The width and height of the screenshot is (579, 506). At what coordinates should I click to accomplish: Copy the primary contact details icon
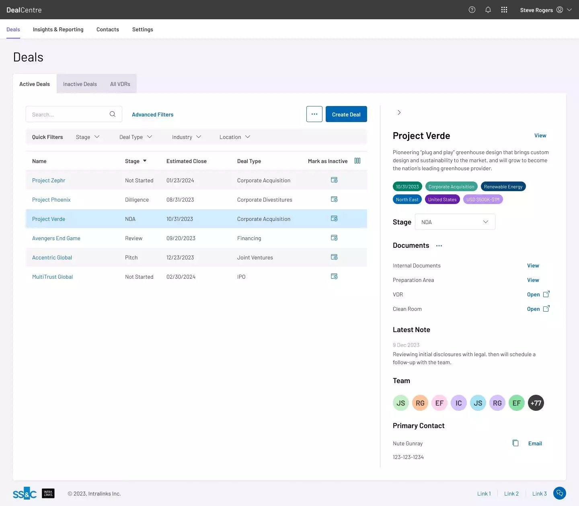pyautogui.click(x=515, y=443)
